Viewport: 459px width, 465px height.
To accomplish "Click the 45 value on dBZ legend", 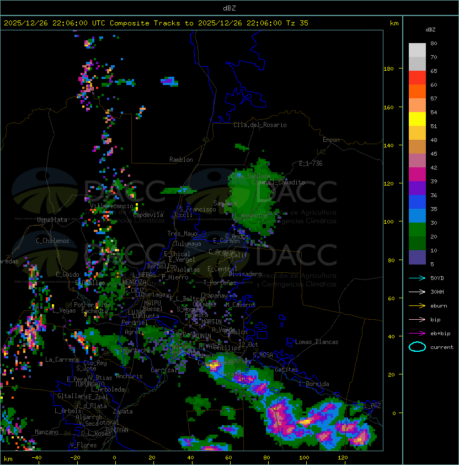I will 434,154.
